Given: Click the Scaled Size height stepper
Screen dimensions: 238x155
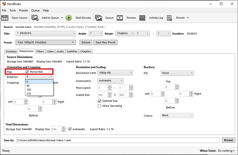Looking at the screenshot, I should 131,95.
